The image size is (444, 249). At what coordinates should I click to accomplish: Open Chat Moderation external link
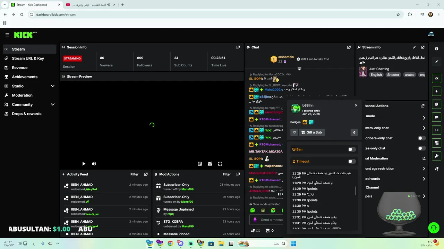tap(424, 158)
